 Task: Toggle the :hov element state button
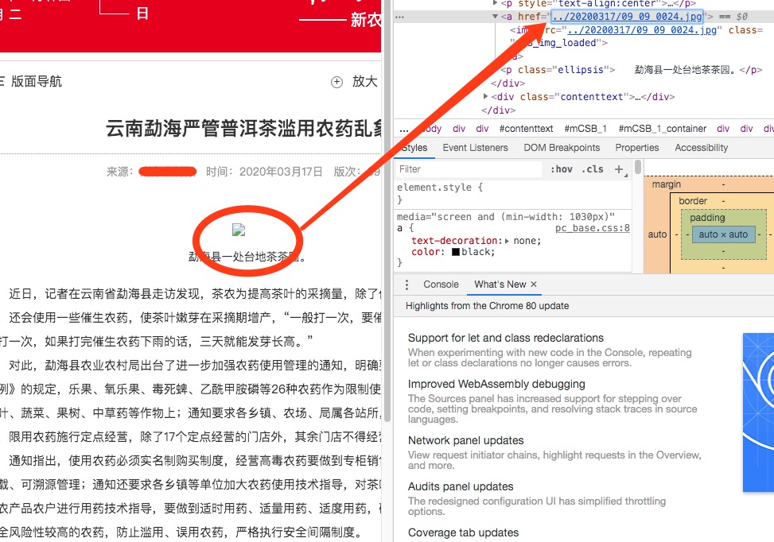tap(562, 169)
